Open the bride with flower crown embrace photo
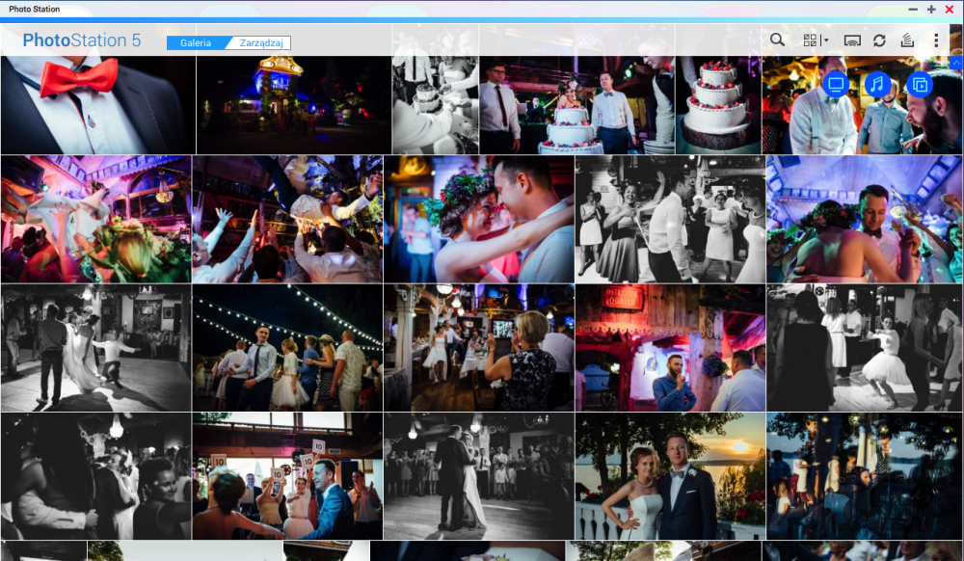Screen dimensions: 964x561 coord(479,219)
